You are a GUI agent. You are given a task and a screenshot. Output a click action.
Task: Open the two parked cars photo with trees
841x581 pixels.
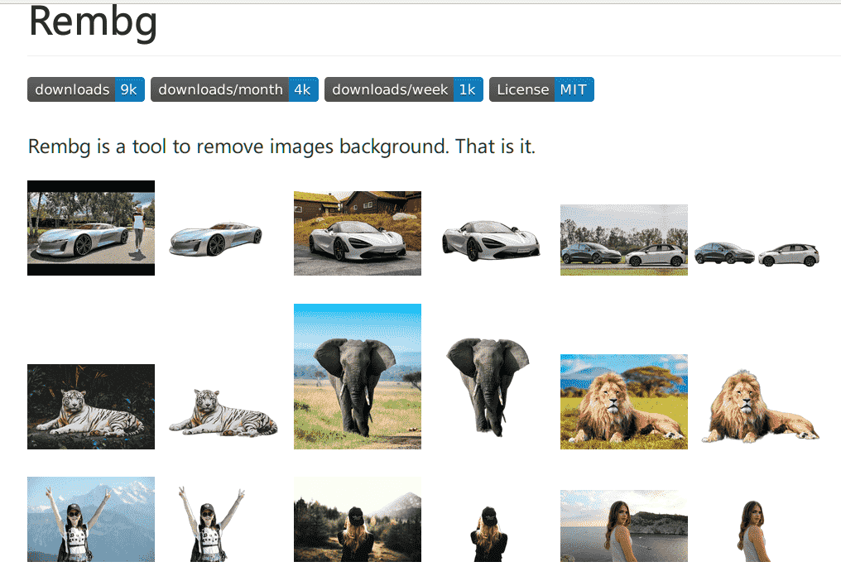[624, 240]
